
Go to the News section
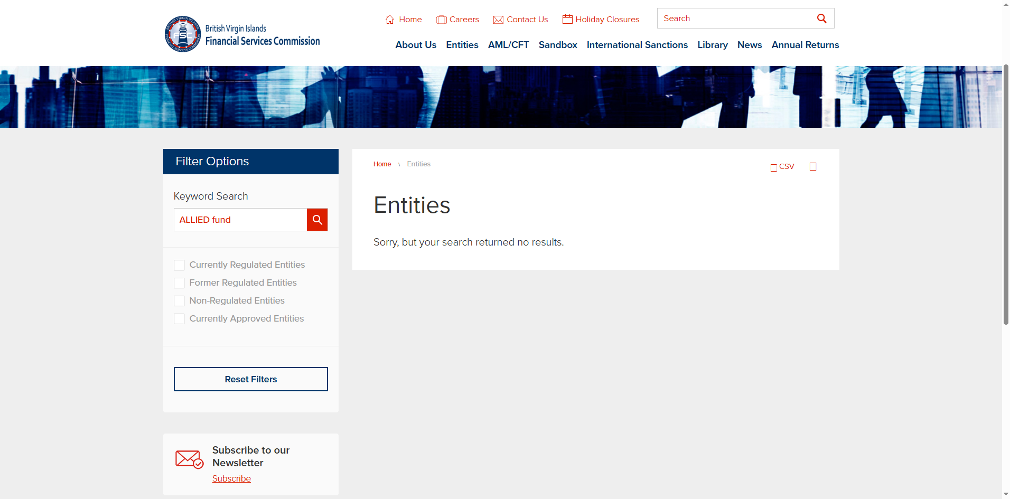750,45
